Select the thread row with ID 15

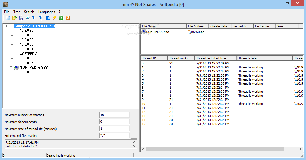pos(222,124)
